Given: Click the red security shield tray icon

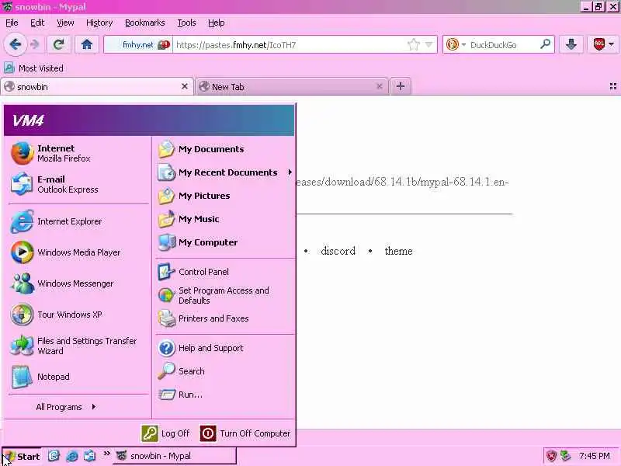Looking at the screenshot, I should tap(551, 456).
